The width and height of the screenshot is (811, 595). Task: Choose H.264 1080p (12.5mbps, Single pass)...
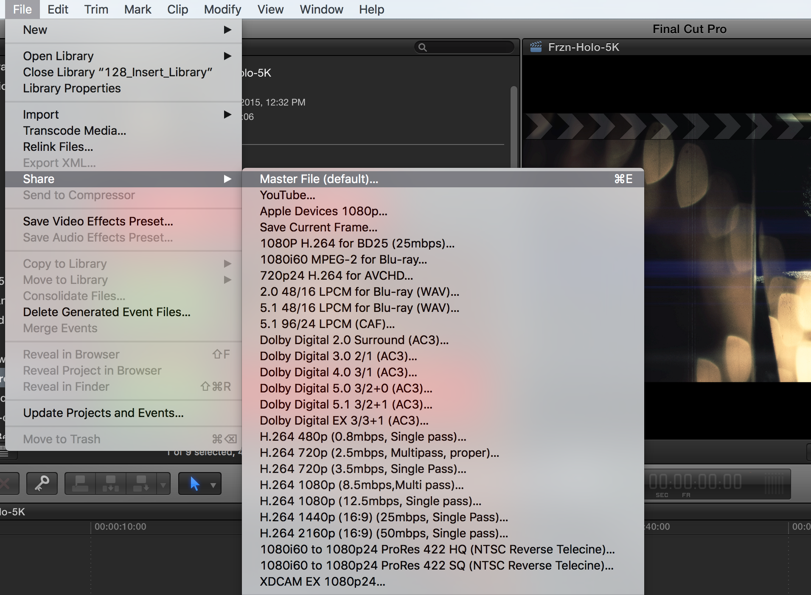443,501
